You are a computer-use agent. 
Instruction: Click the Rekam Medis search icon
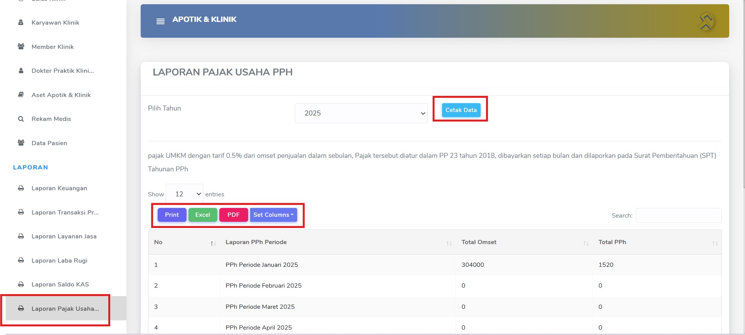(x=21, y=119)
